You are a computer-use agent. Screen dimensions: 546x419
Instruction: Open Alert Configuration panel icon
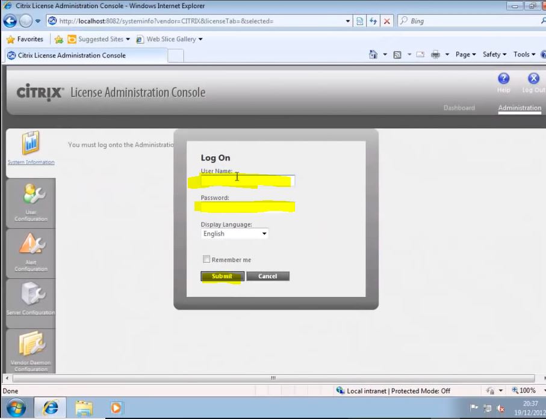[x=32, y=243]
